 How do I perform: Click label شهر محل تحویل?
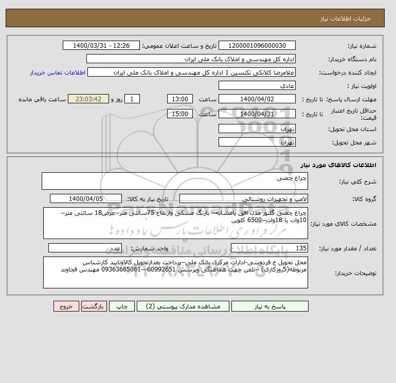pyautogui.click(x=354, y=142)
